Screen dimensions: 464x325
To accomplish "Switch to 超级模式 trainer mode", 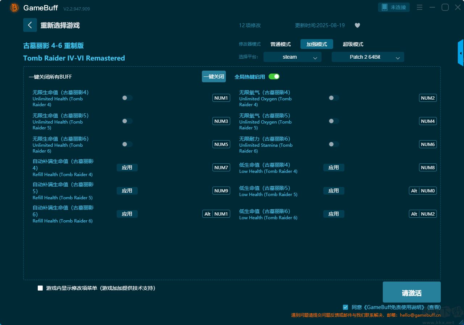I will [353, 44].
